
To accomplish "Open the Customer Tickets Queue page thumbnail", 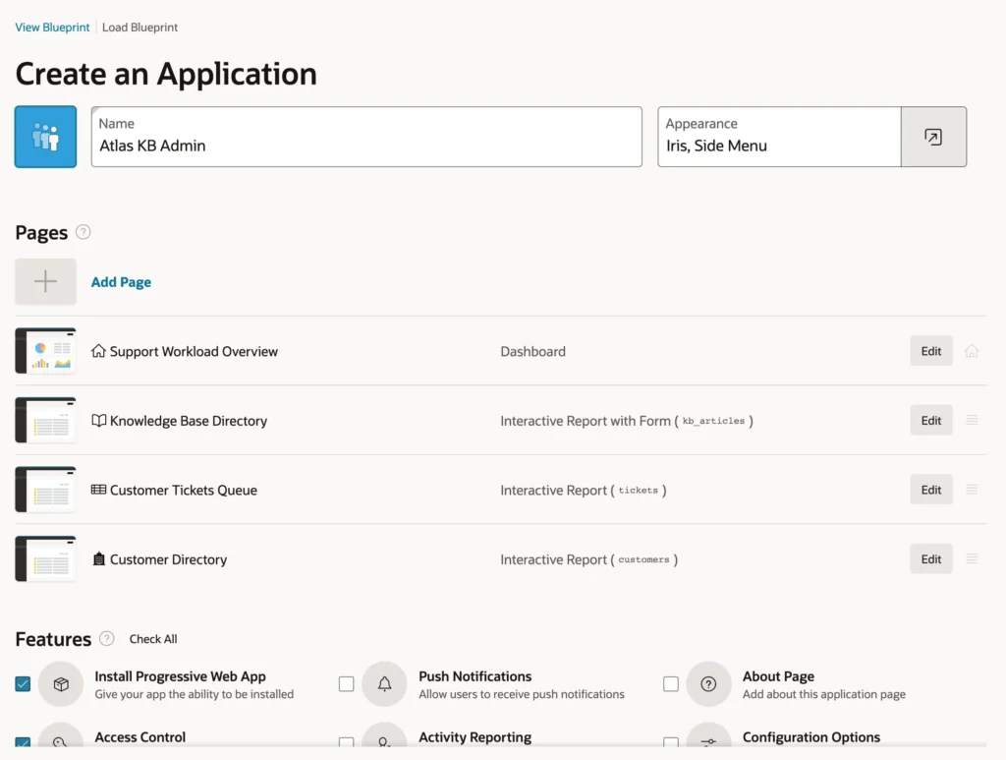I will point(45,489).
